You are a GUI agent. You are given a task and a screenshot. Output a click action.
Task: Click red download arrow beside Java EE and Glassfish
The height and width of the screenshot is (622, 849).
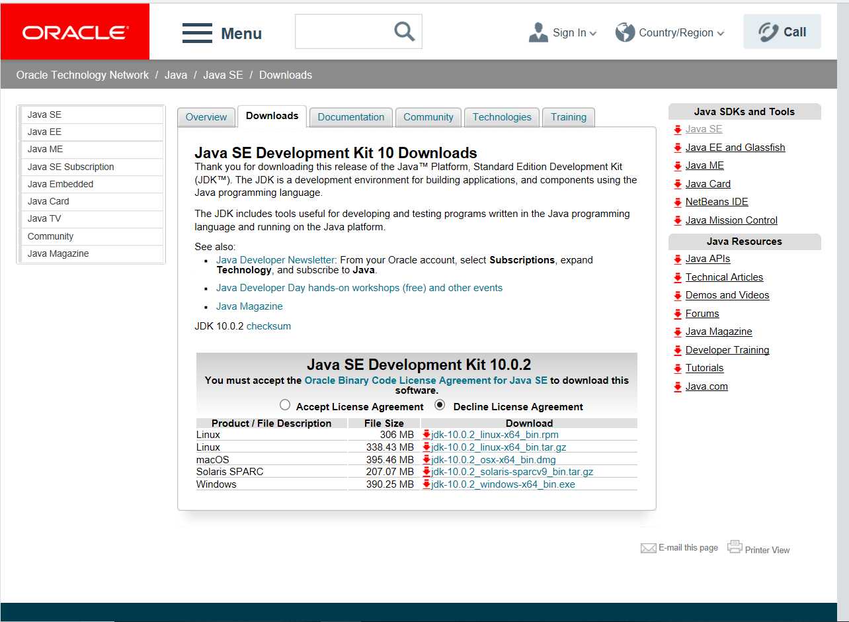[678, 148]
